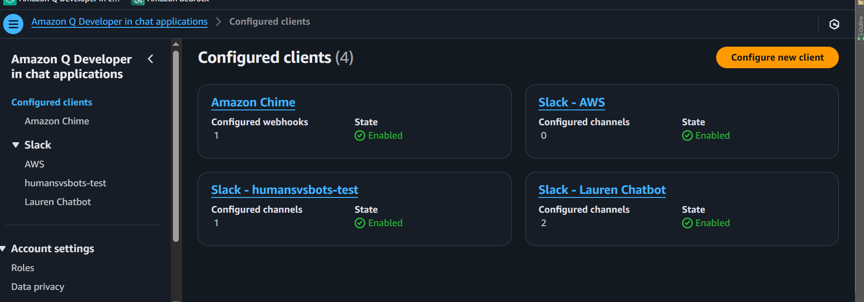Viewport: 864px width, 302px height.
Task: Open Roles under Account settings
Action: point(23,268)
